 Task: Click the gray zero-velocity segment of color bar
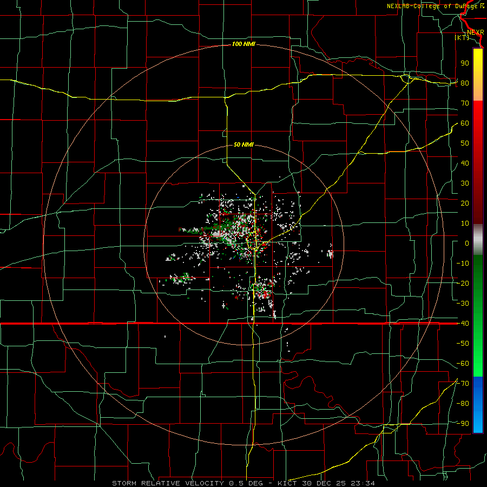click(x=478, y=239)
